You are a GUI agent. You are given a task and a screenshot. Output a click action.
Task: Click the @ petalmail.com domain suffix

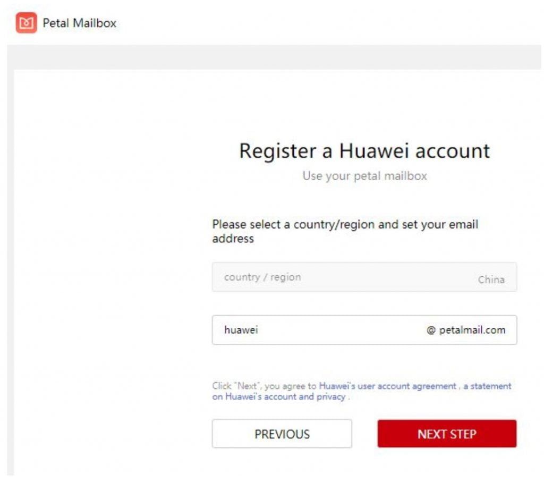(x=466, y=330)
